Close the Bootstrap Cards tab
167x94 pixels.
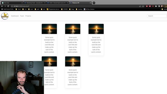(x=45, y=3)
